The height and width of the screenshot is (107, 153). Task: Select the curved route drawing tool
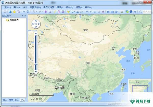(82, 12)
